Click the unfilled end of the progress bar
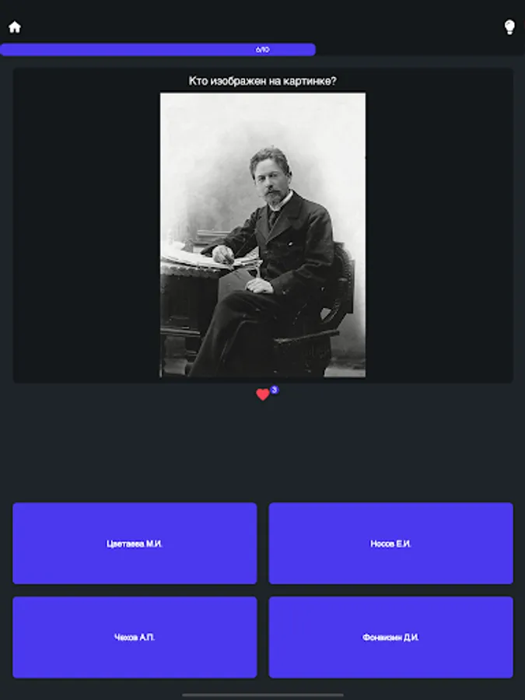525x700 pixels. click(420, 50)
